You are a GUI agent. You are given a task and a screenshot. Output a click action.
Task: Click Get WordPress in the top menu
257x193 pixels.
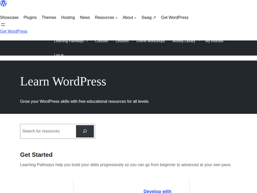coord(174,17)
